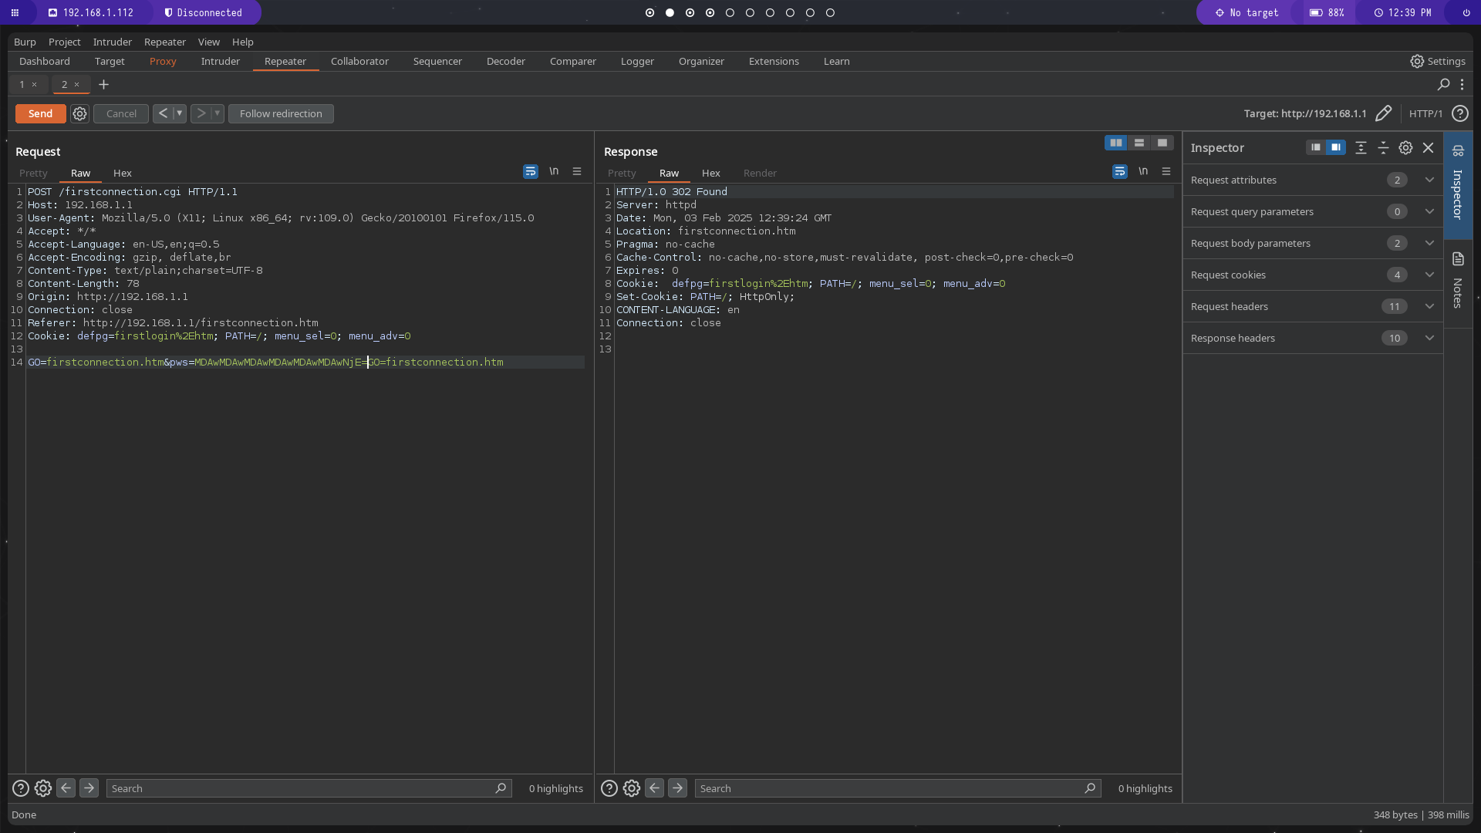Viewport: 1481px width, 833px height.
Task: Select top-bottom request/response layout
Action: point(1139,143)
